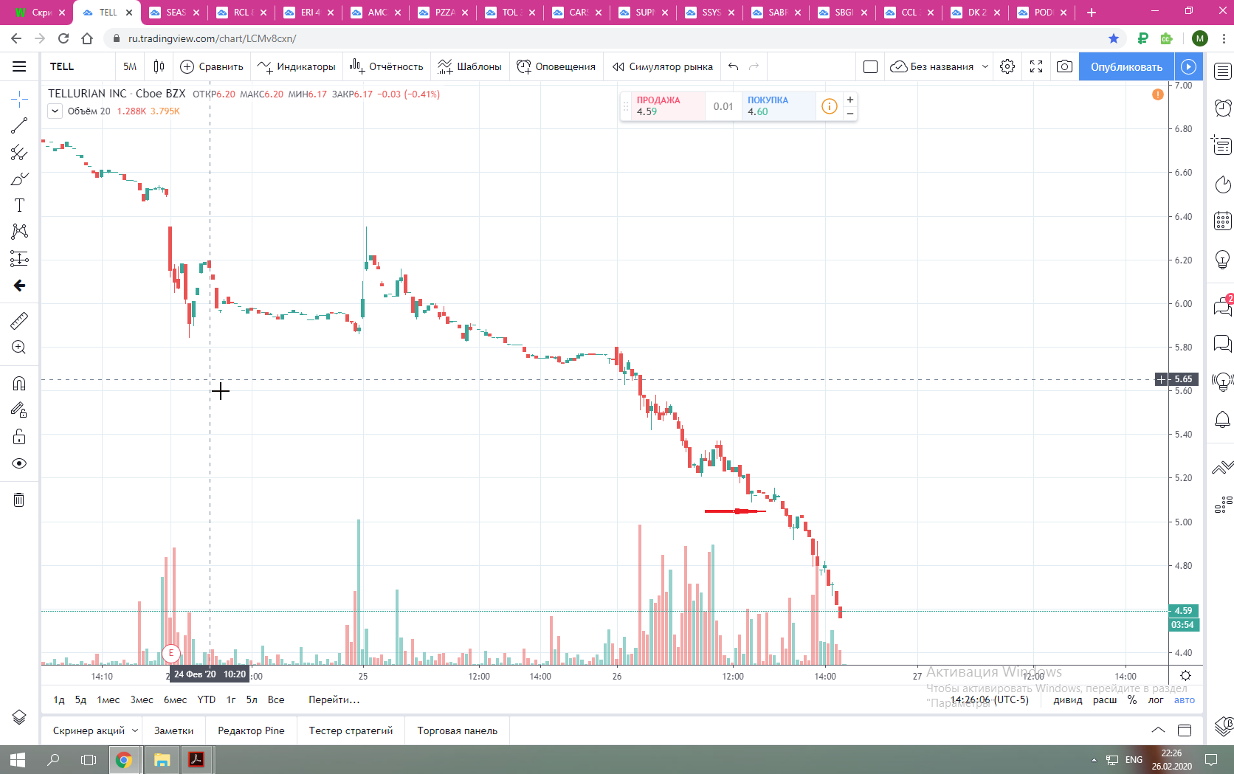1234x774 pixels.
Task: Select the 3мес time range
Action: coord(142,699)
